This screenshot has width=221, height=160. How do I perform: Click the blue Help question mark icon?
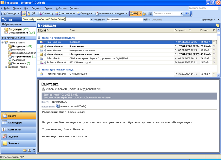pyautogui.click(x=187, y=13)
